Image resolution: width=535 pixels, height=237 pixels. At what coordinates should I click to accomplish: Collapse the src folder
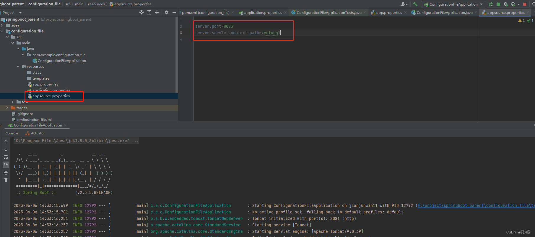point(7,37)
